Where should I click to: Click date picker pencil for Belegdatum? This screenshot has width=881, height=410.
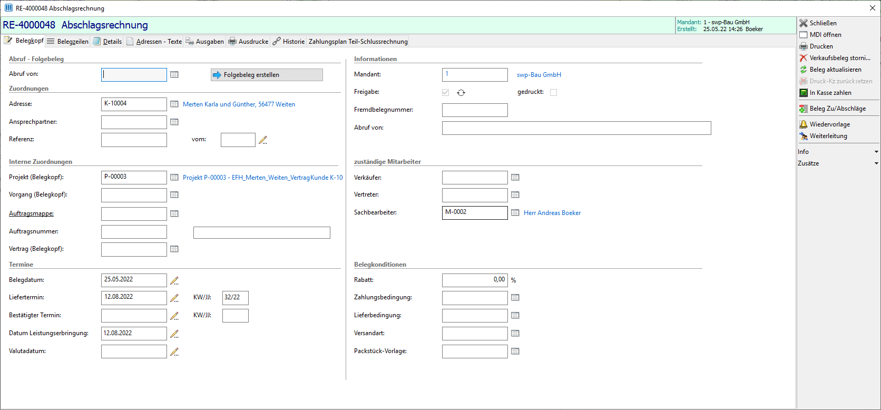pos(174,280)
